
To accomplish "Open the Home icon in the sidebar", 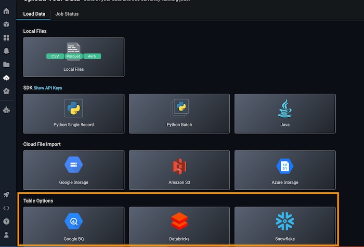I will (x=6, y=11).
